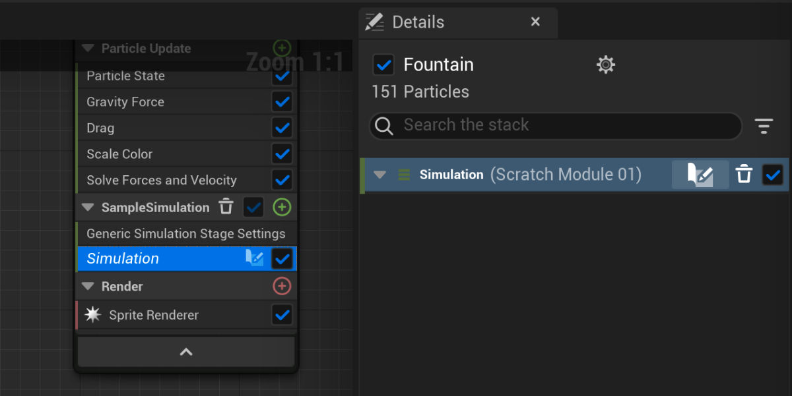Toggle Sprite Renderer enabled checkbox
This screenshot has height=396, width=792.
(x=282, y=315)
